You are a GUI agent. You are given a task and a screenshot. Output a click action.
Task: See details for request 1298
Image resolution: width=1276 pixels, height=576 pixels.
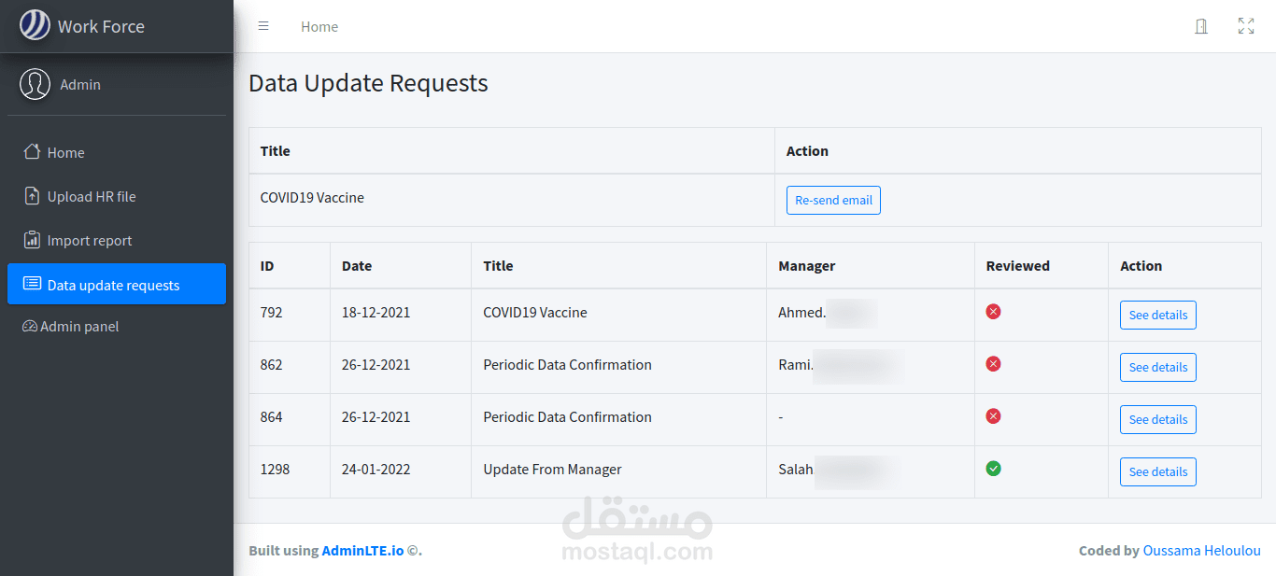1157,472
